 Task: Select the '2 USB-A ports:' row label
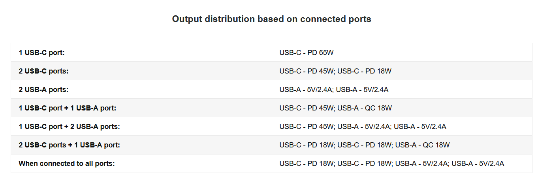43,90
